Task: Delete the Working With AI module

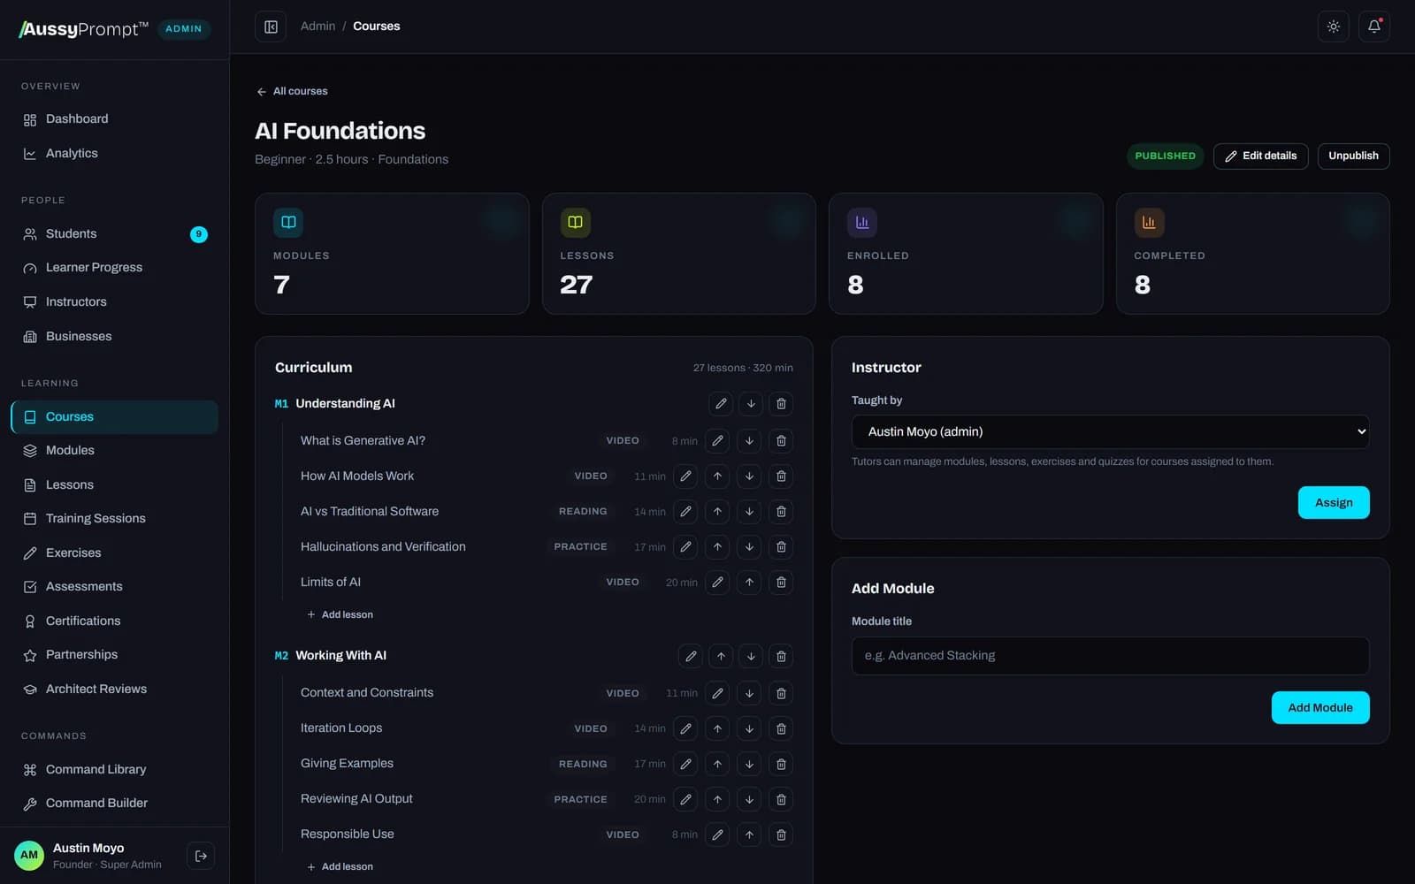Action: coord(781,656)
